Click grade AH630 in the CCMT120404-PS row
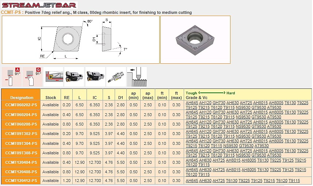313x186 pixels. click(x=205, y=160)
